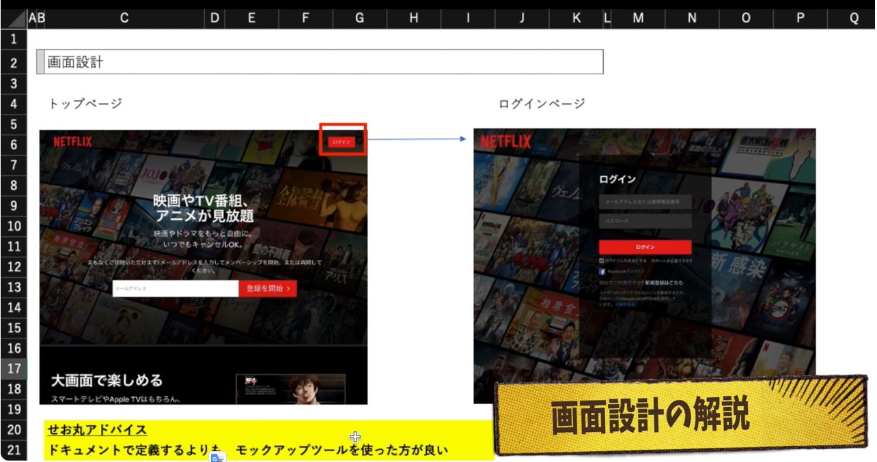The width and height of the screenshot is (877, 462).
Task: Tick the ログインしたままにする checkbox in login image
Action: pyautogui.click(x=601, y=261)
